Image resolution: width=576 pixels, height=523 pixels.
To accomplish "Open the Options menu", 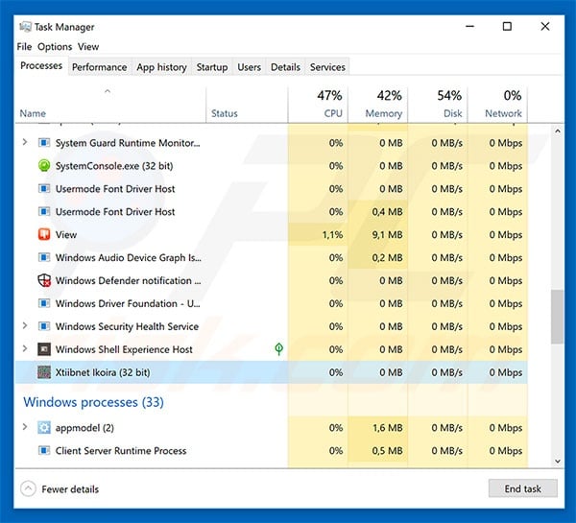I will coord(55,47).
